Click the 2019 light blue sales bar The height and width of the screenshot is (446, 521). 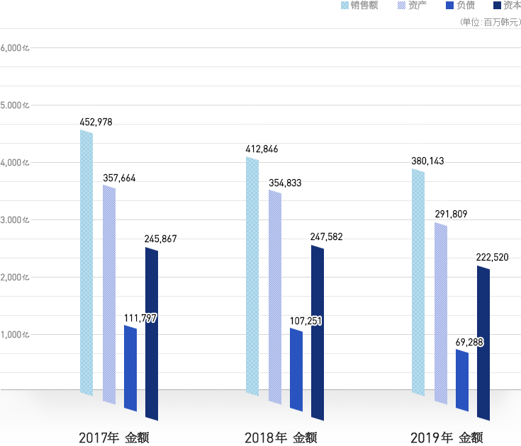point(418,282)
